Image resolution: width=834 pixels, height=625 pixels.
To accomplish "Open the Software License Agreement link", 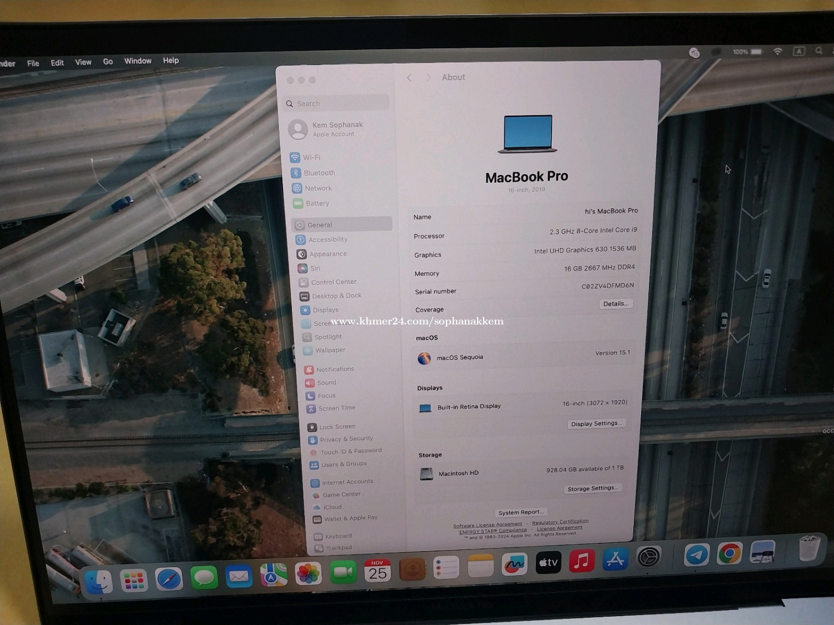I will point(487,525).
